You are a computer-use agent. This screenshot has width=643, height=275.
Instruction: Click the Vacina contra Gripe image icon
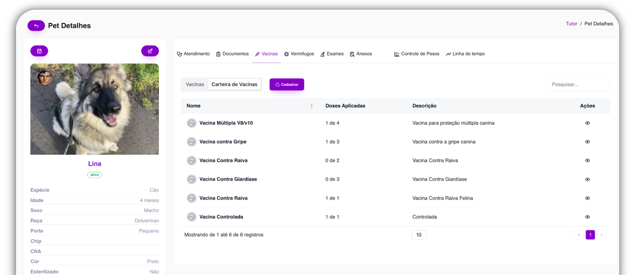pos(192,142)
